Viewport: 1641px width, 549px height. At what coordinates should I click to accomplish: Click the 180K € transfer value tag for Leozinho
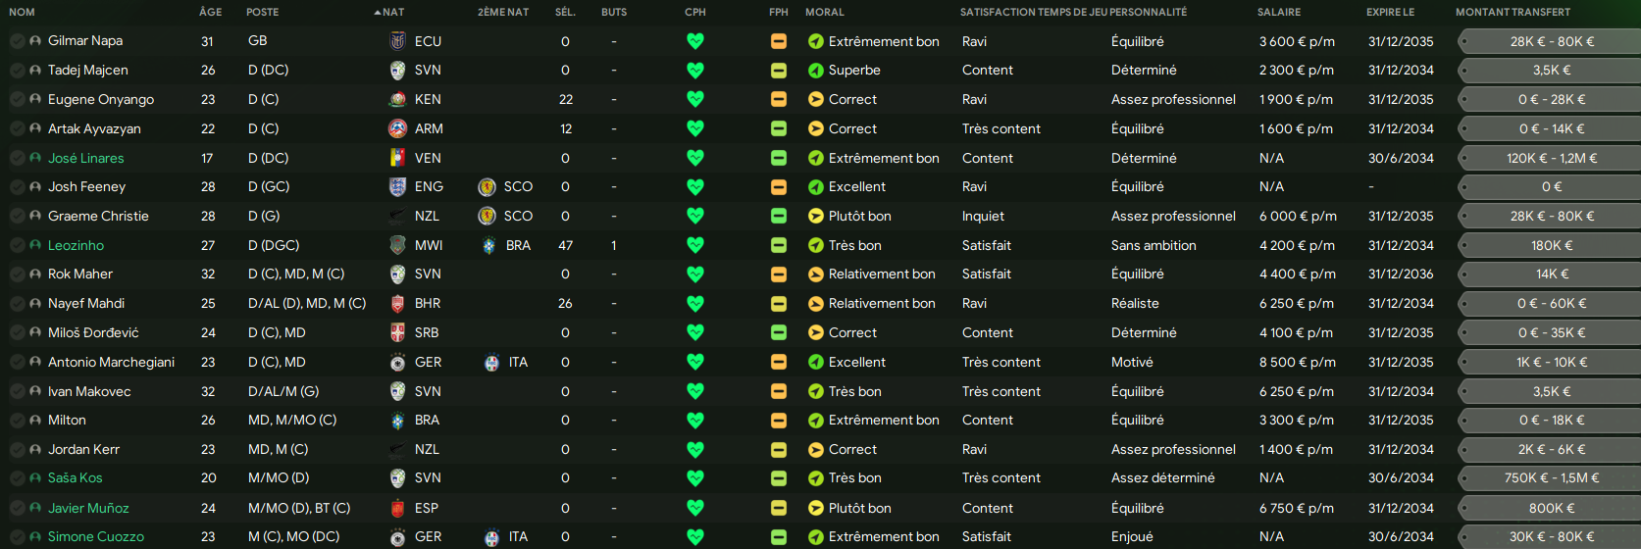(x=1551, y=246)
